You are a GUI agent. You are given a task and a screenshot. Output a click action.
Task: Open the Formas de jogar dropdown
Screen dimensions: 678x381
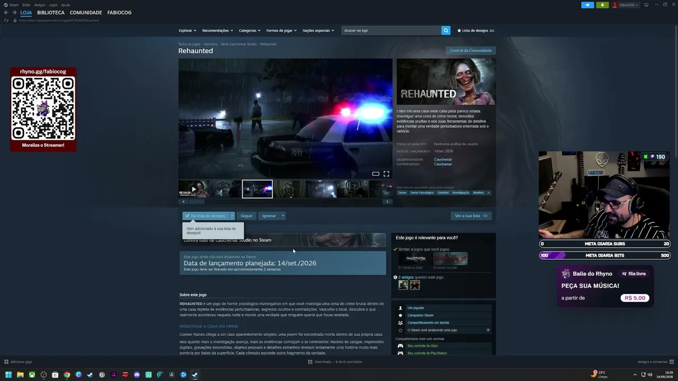(x=281, y=31)
